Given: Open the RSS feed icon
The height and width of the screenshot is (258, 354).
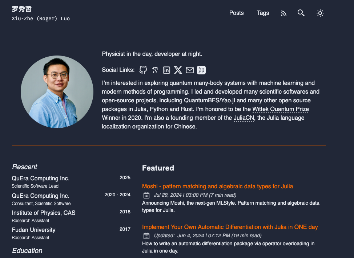Looking at the screenshot, I should (x=283, y=13).
